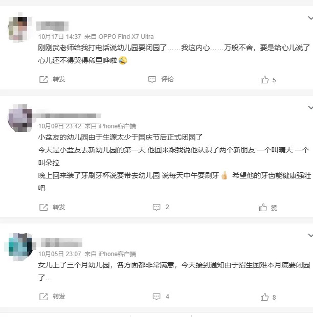Expand options chevron on 10月17日 post
The width and height of the screenshot is (313, 317).
pyautogui.click(x=310, y=18)
